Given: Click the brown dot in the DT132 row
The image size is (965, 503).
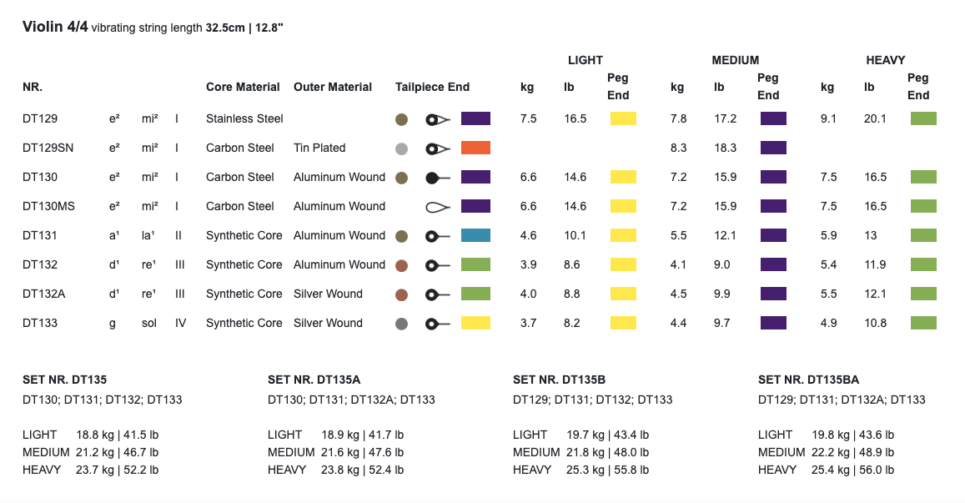Looking at the screenshot, I should tap(401, 265).
